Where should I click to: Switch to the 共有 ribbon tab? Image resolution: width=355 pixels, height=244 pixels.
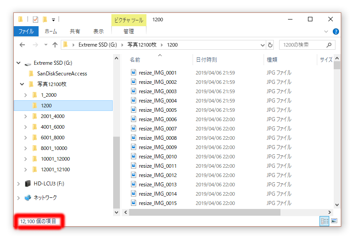[75, 31]
